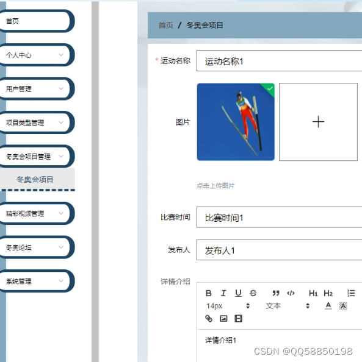Open the text background color picker
The height and width of the screenshot is (362, 362).
point(343,306)
